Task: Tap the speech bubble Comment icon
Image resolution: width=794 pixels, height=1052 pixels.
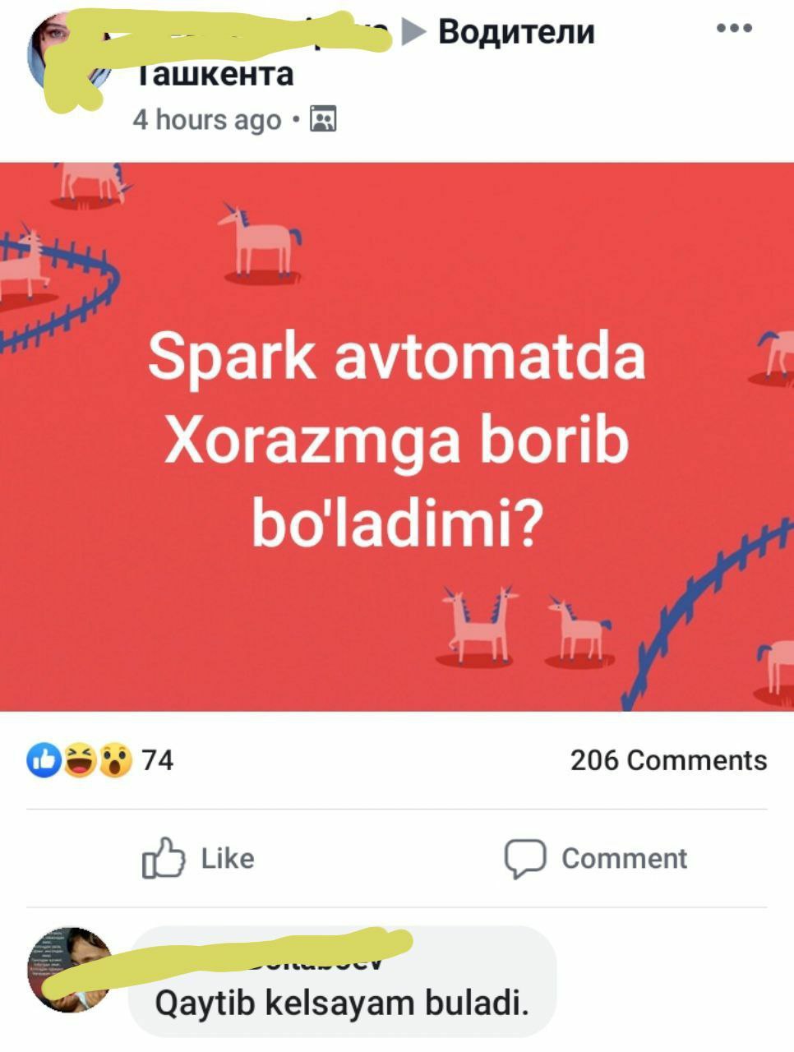Action: [525, 859]
